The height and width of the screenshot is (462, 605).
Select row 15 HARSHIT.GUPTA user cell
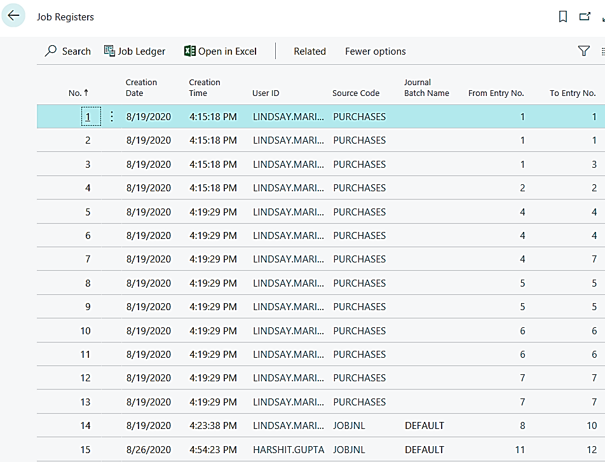point(288,449)
